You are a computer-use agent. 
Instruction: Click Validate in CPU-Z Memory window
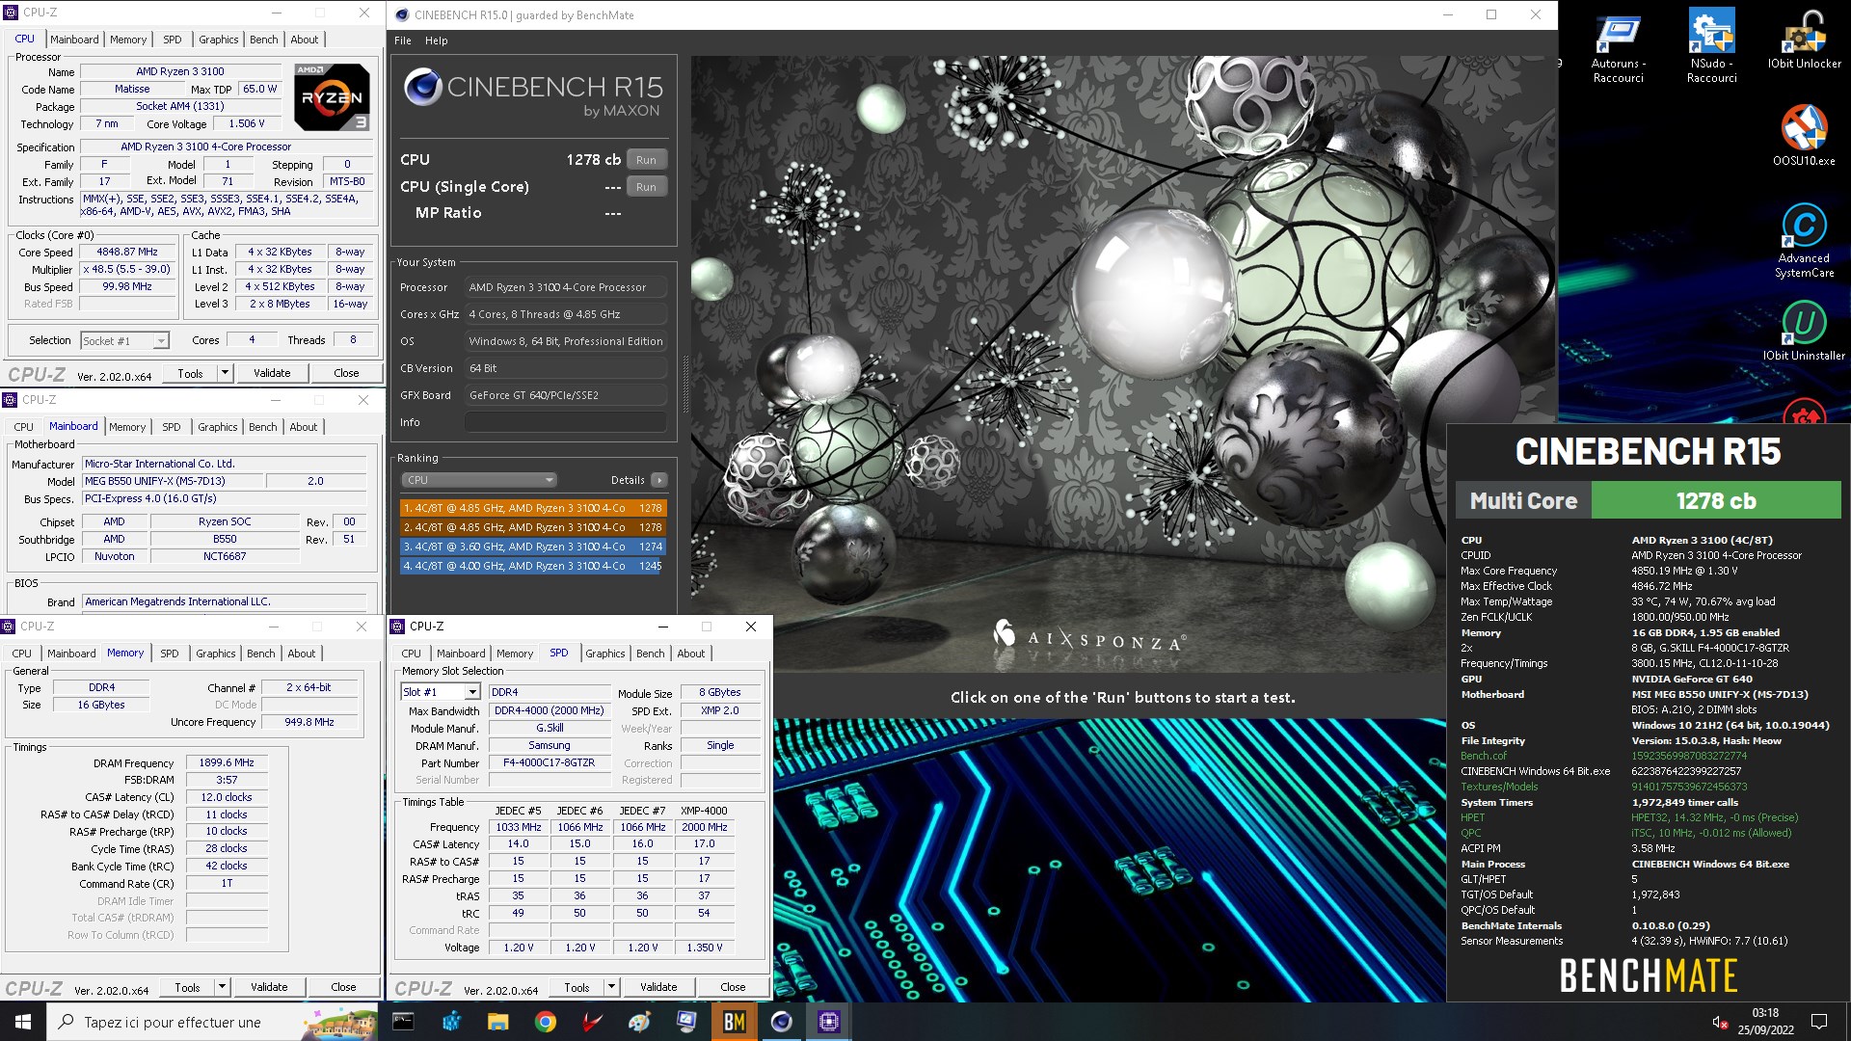click(269, 987)
